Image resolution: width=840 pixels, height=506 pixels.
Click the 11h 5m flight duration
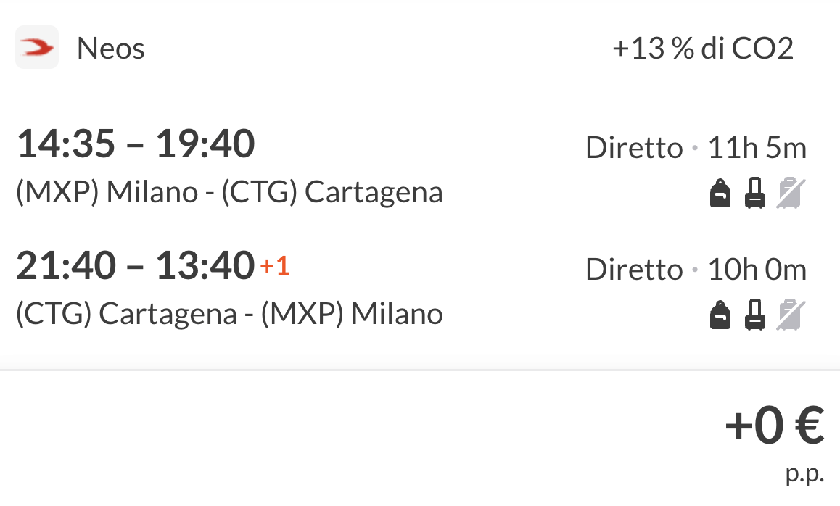pyautogui.click(x=757, y=148)
